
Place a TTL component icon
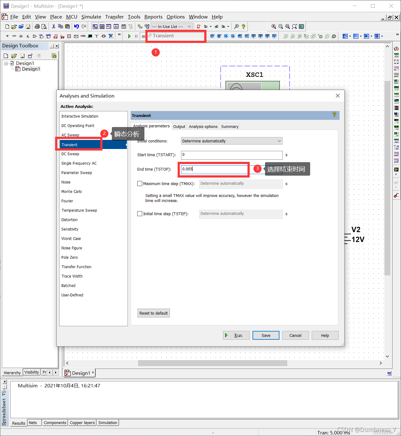pos(41,36)
